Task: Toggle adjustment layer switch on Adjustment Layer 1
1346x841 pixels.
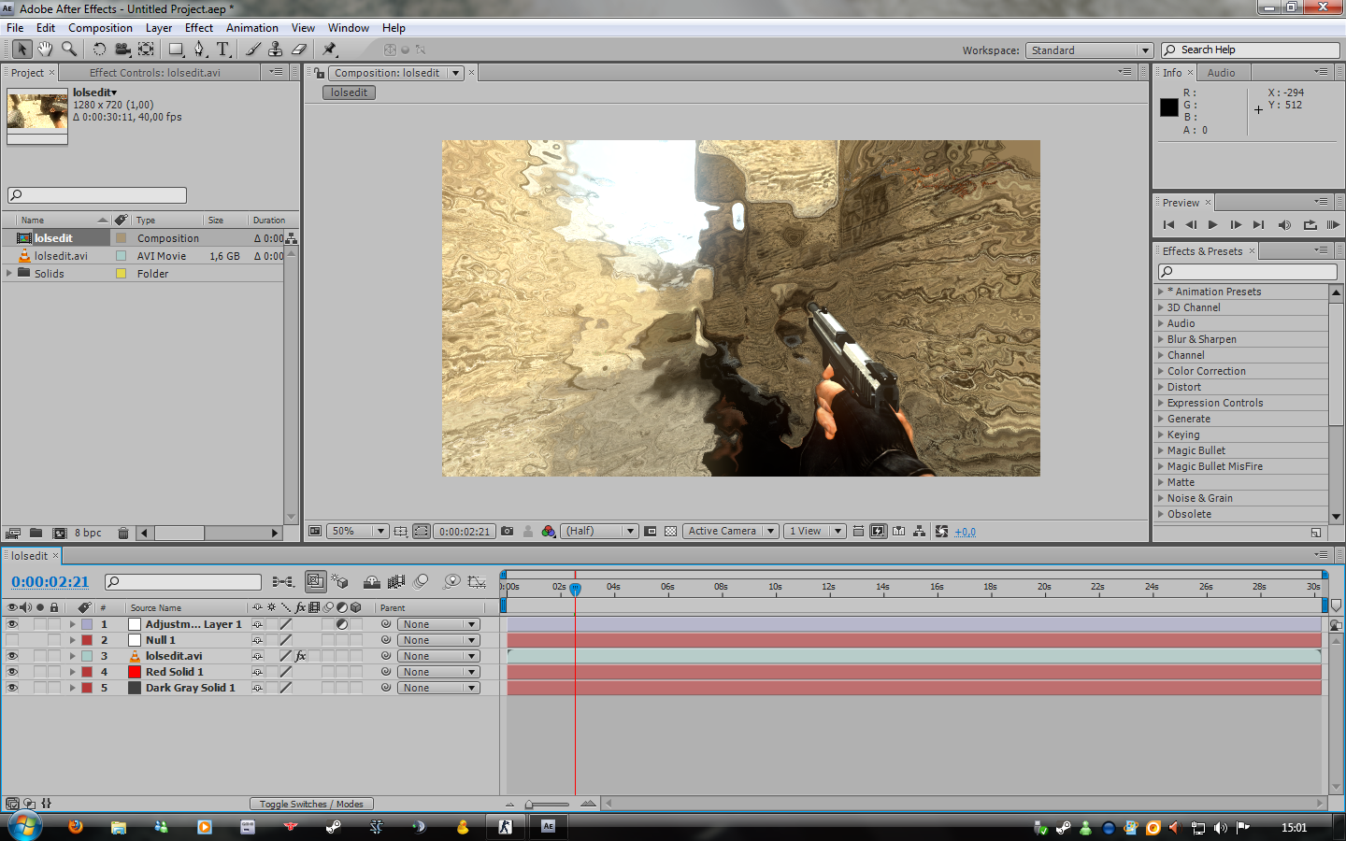Action: pyautogui.click(x=342, y=624)
